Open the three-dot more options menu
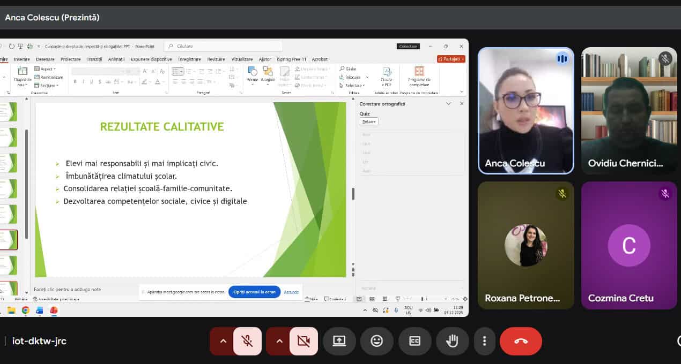This screenshot has height=364, width=681. coord(484,341)
